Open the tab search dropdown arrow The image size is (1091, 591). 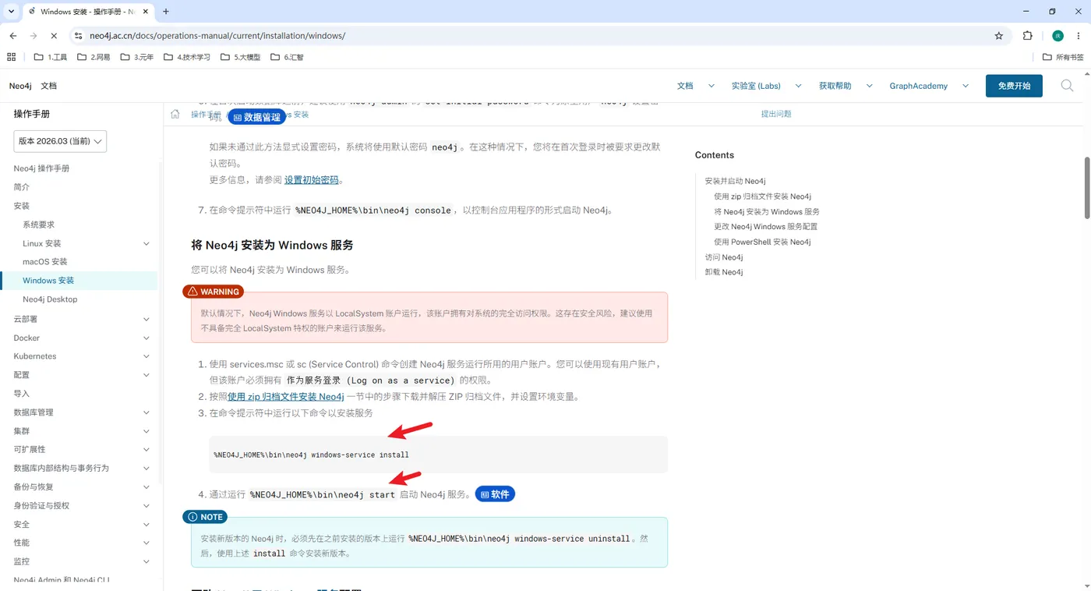11,12
